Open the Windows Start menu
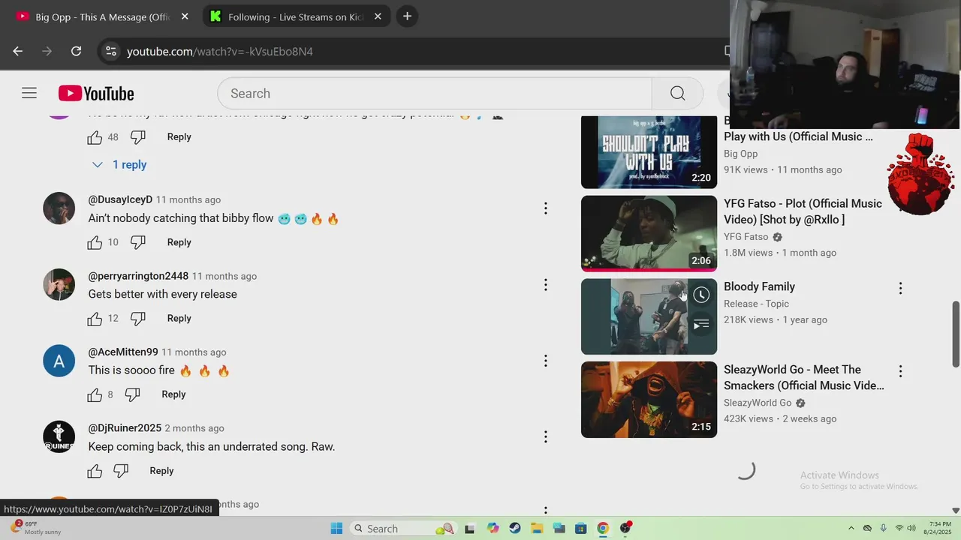This screenshot has width=961, height=540. 336,528
